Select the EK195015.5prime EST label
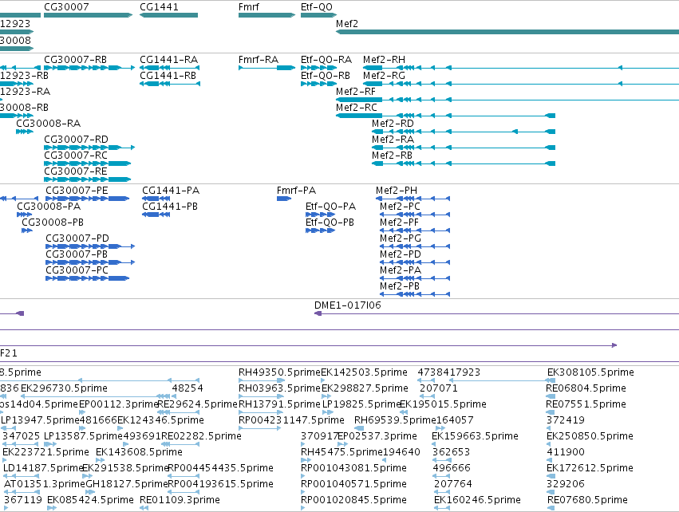 tap(443, 404)
